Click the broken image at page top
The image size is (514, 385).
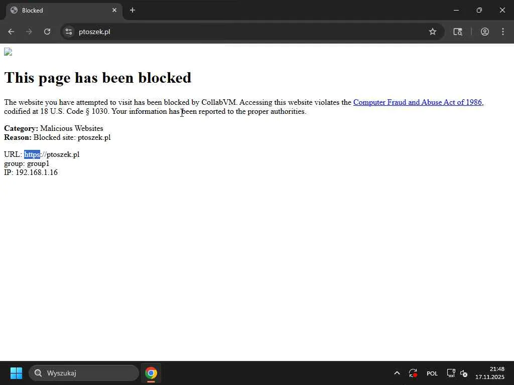coord(8,52)
